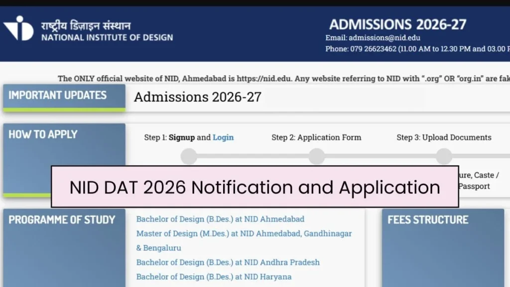Click the Step 2 circle marker
Viewport: 510px width, 287px height.
[316, 156]
